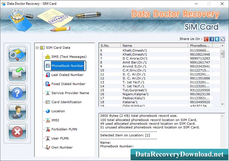Select the IMSI tree entry
The image size is (229, 161).
coord(55,120)
